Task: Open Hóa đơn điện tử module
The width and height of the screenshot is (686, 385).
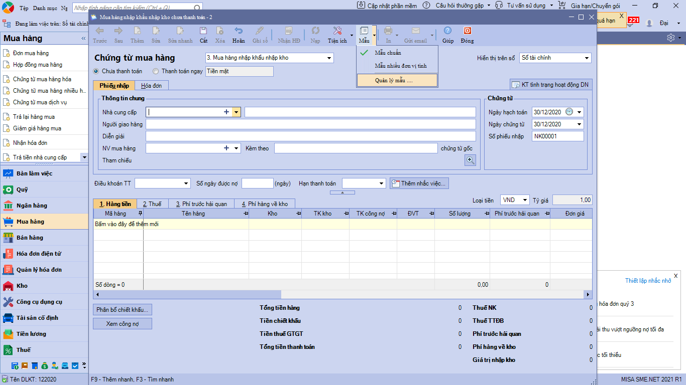Action: coord(44,254)
